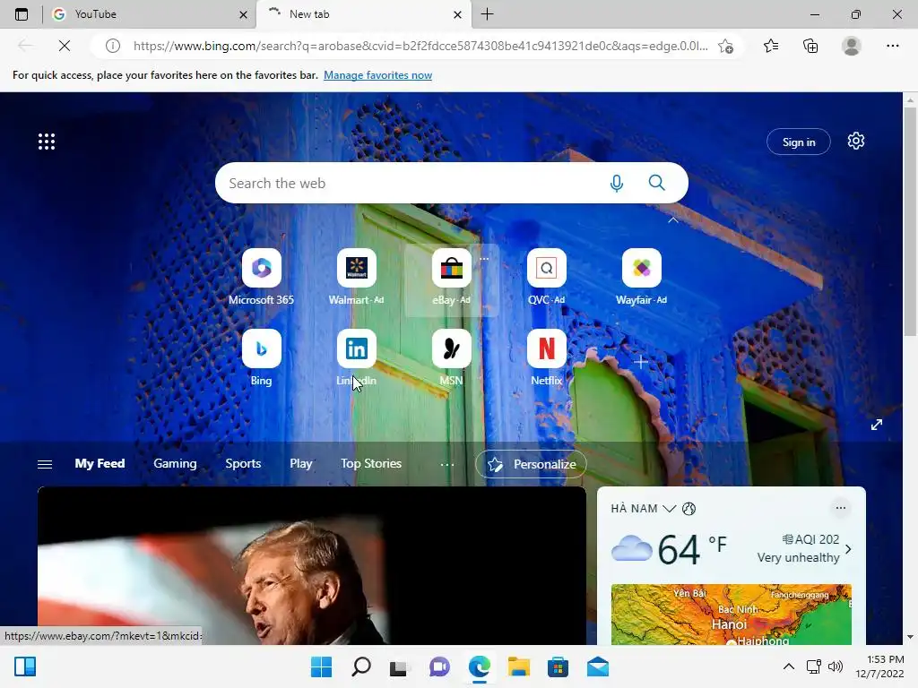Show more feed categories with ellipsis
The width and height of the screenshot is (918, 688).
point(447,464)
